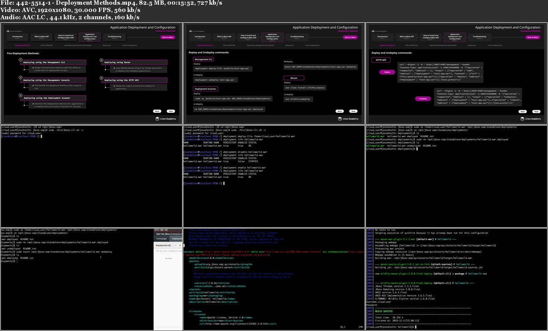Click Back on Management CLI commands slide
Image resolution: width=548 pixels, height=331 pixels.
(340, 111)
